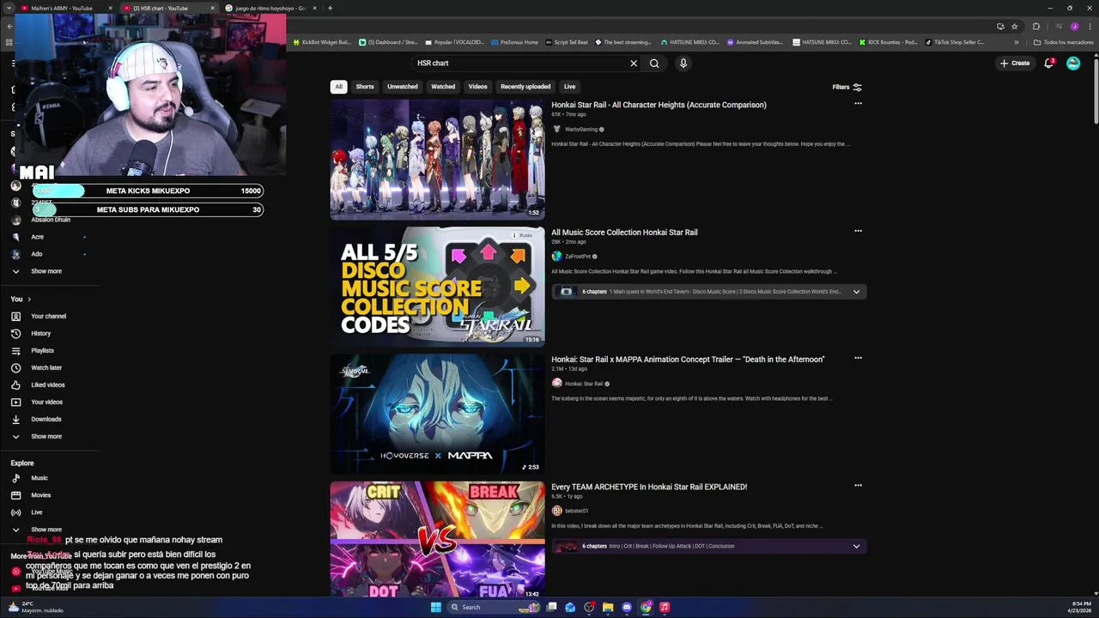Open watch History in the sidebar

point(41,333)
